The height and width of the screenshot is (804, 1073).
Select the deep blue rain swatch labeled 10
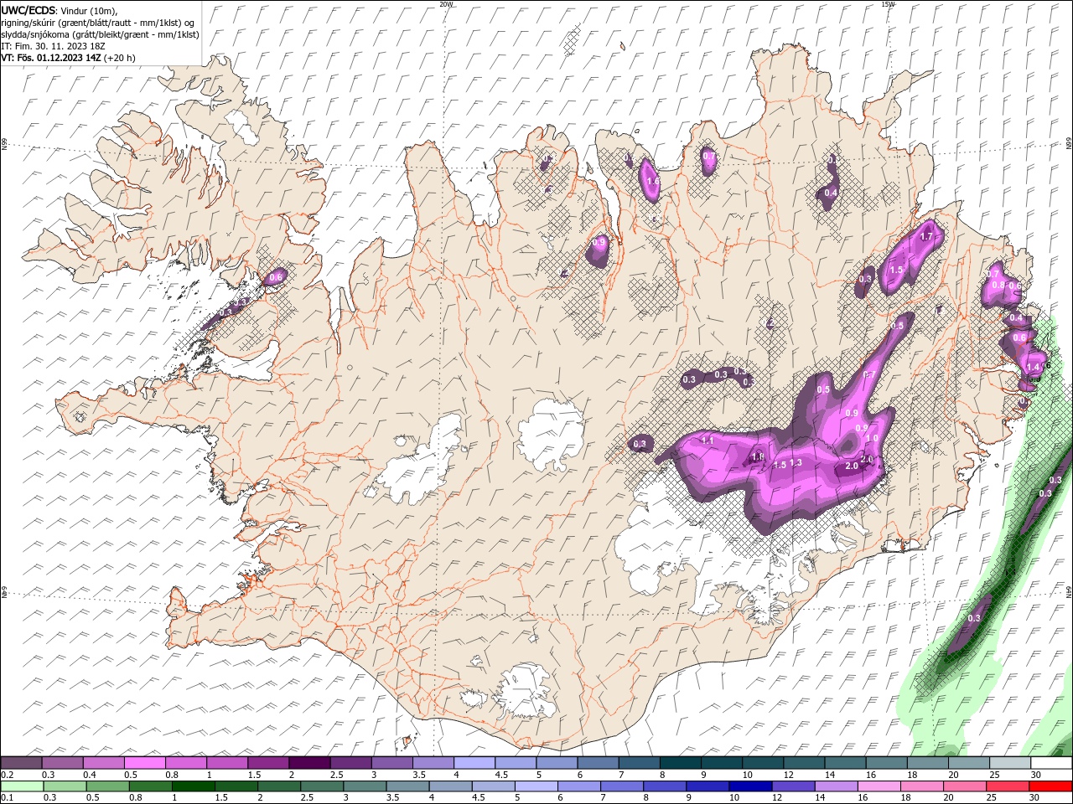(x=749, y=786)
